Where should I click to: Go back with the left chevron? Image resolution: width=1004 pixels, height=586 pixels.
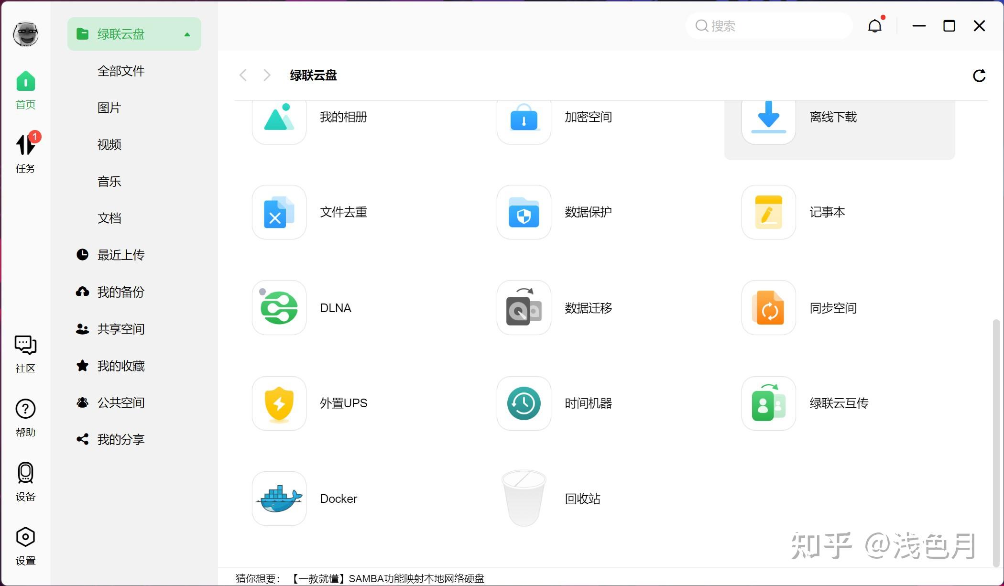(x=243, y=75)
